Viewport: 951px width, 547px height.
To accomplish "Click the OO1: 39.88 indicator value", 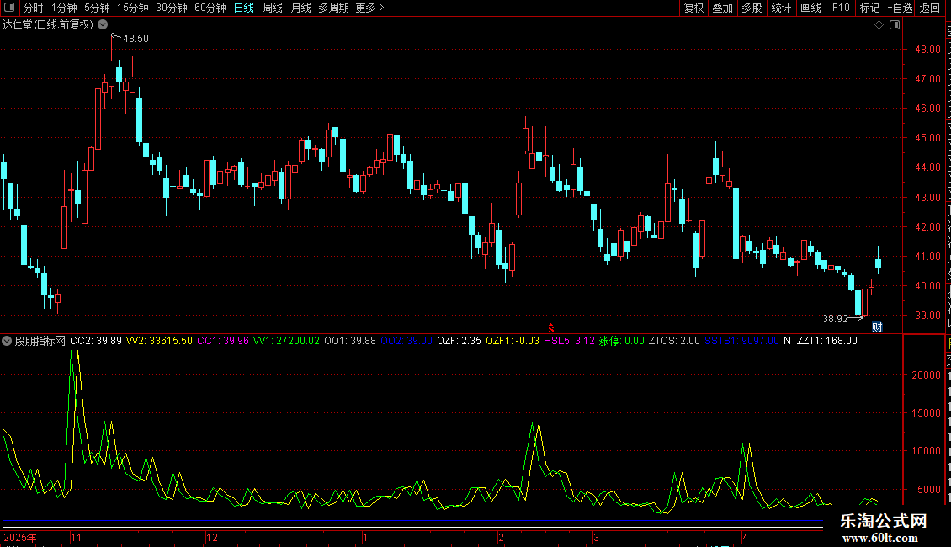I will (x=350, y=341).
